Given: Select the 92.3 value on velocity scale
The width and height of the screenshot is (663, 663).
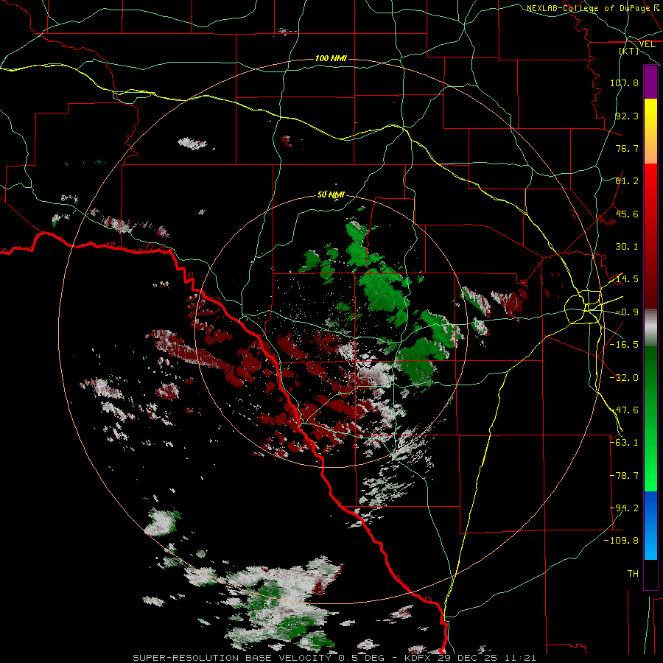Looking at the screenshot, I should pos(627,116).
